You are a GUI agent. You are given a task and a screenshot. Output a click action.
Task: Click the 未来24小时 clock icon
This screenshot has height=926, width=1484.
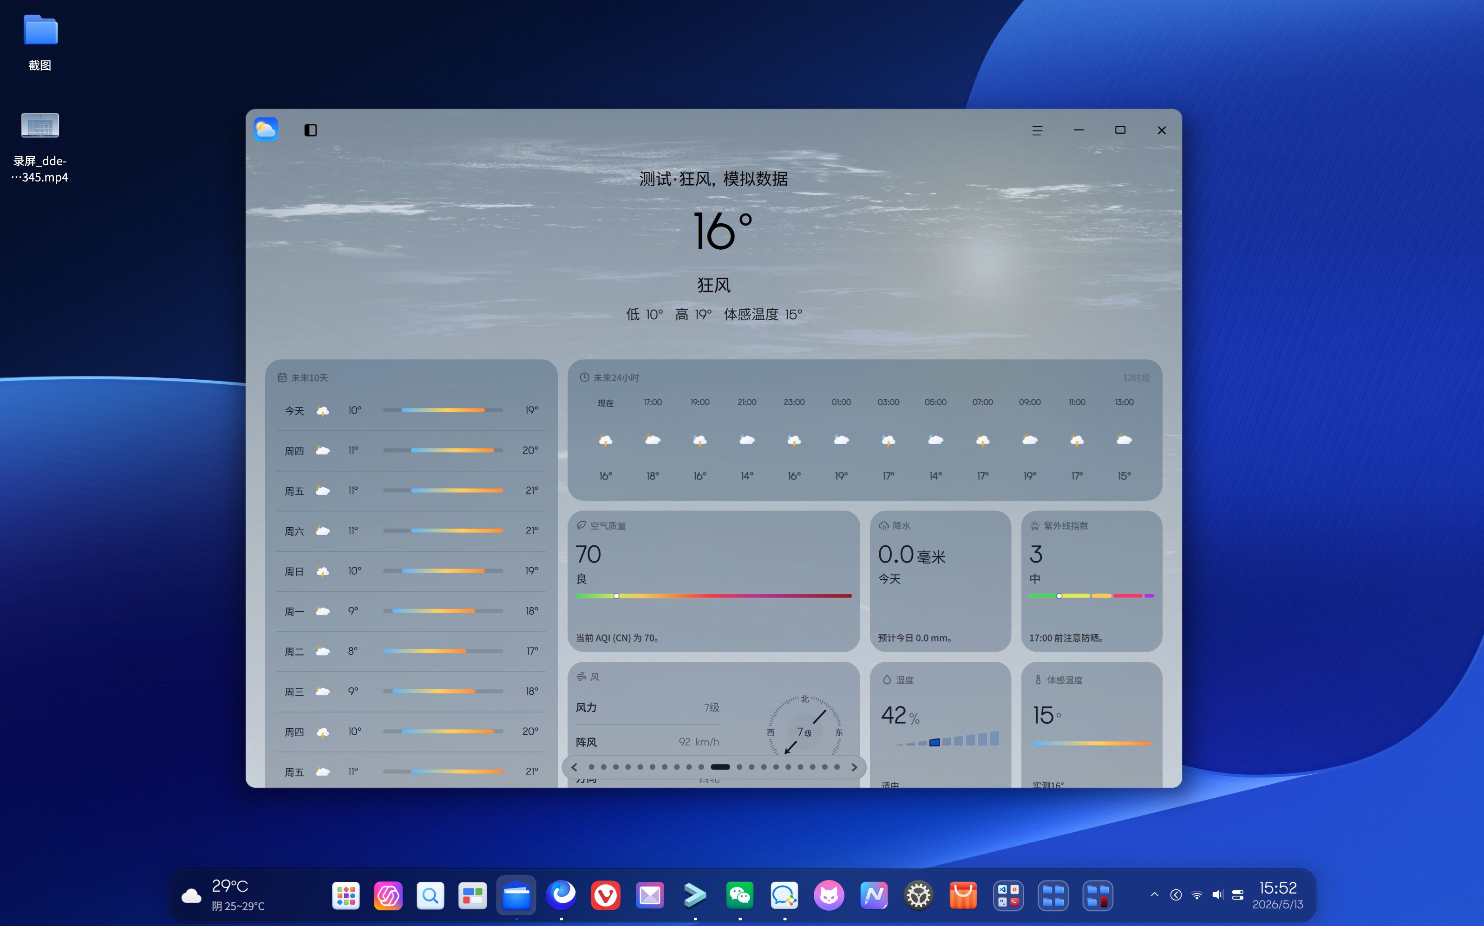[x=584, y=377]
